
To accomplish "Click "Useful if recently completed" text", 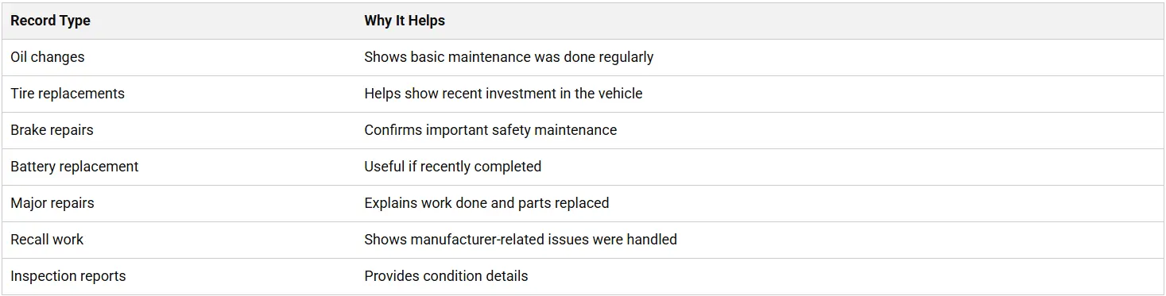I will tap(452, 167).
